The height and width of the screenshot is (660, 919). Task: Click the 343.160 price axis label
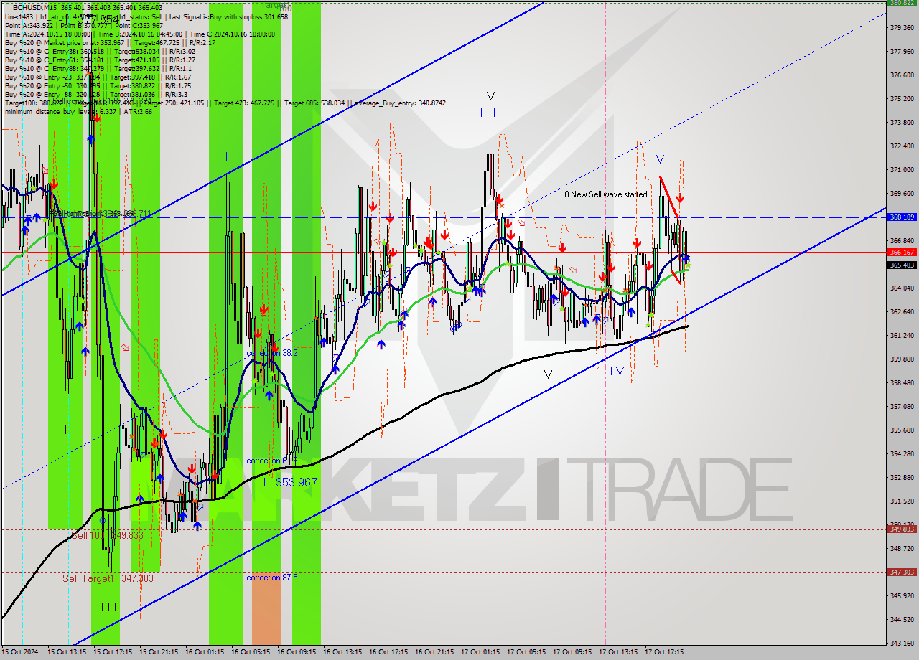[902, 643]
